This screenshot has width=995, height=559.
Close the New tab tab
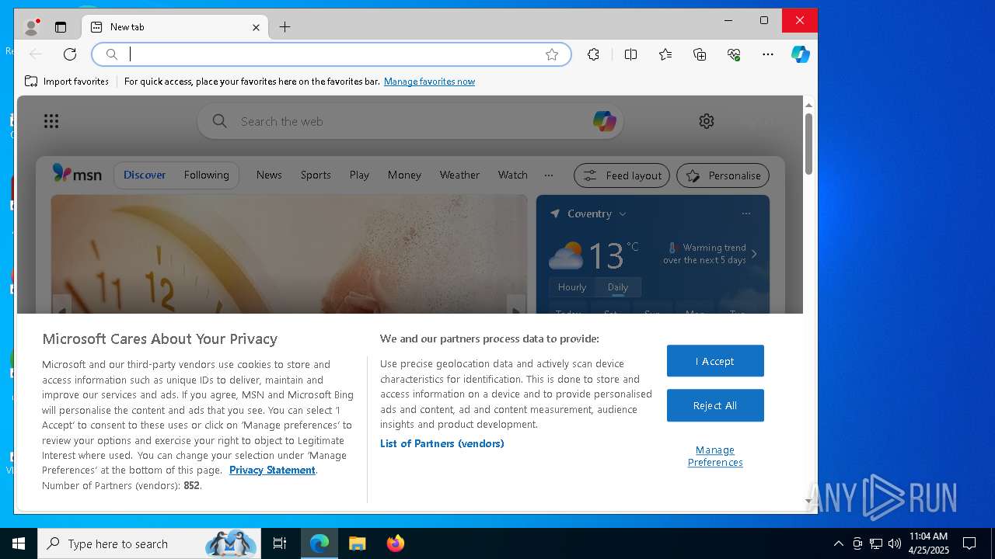click(256, 27)
